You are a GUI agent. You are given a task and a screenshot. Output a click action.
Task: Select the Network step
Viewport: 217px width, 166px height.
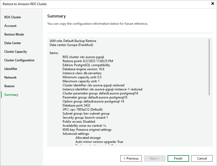(10, 77)
